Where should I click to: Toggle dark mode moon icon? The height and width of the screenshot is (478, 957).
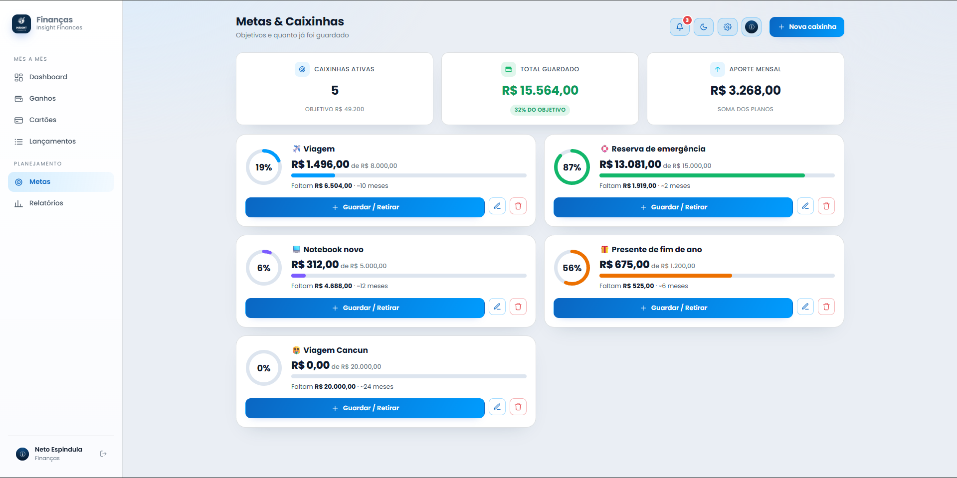click(x=703, y=27)
